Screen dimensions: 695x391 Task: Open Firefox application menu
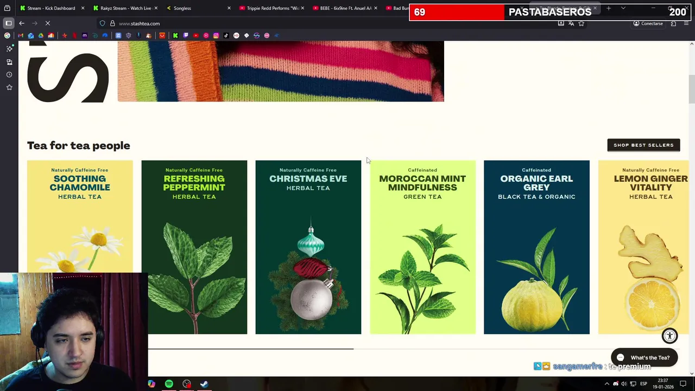pos(687,23)
